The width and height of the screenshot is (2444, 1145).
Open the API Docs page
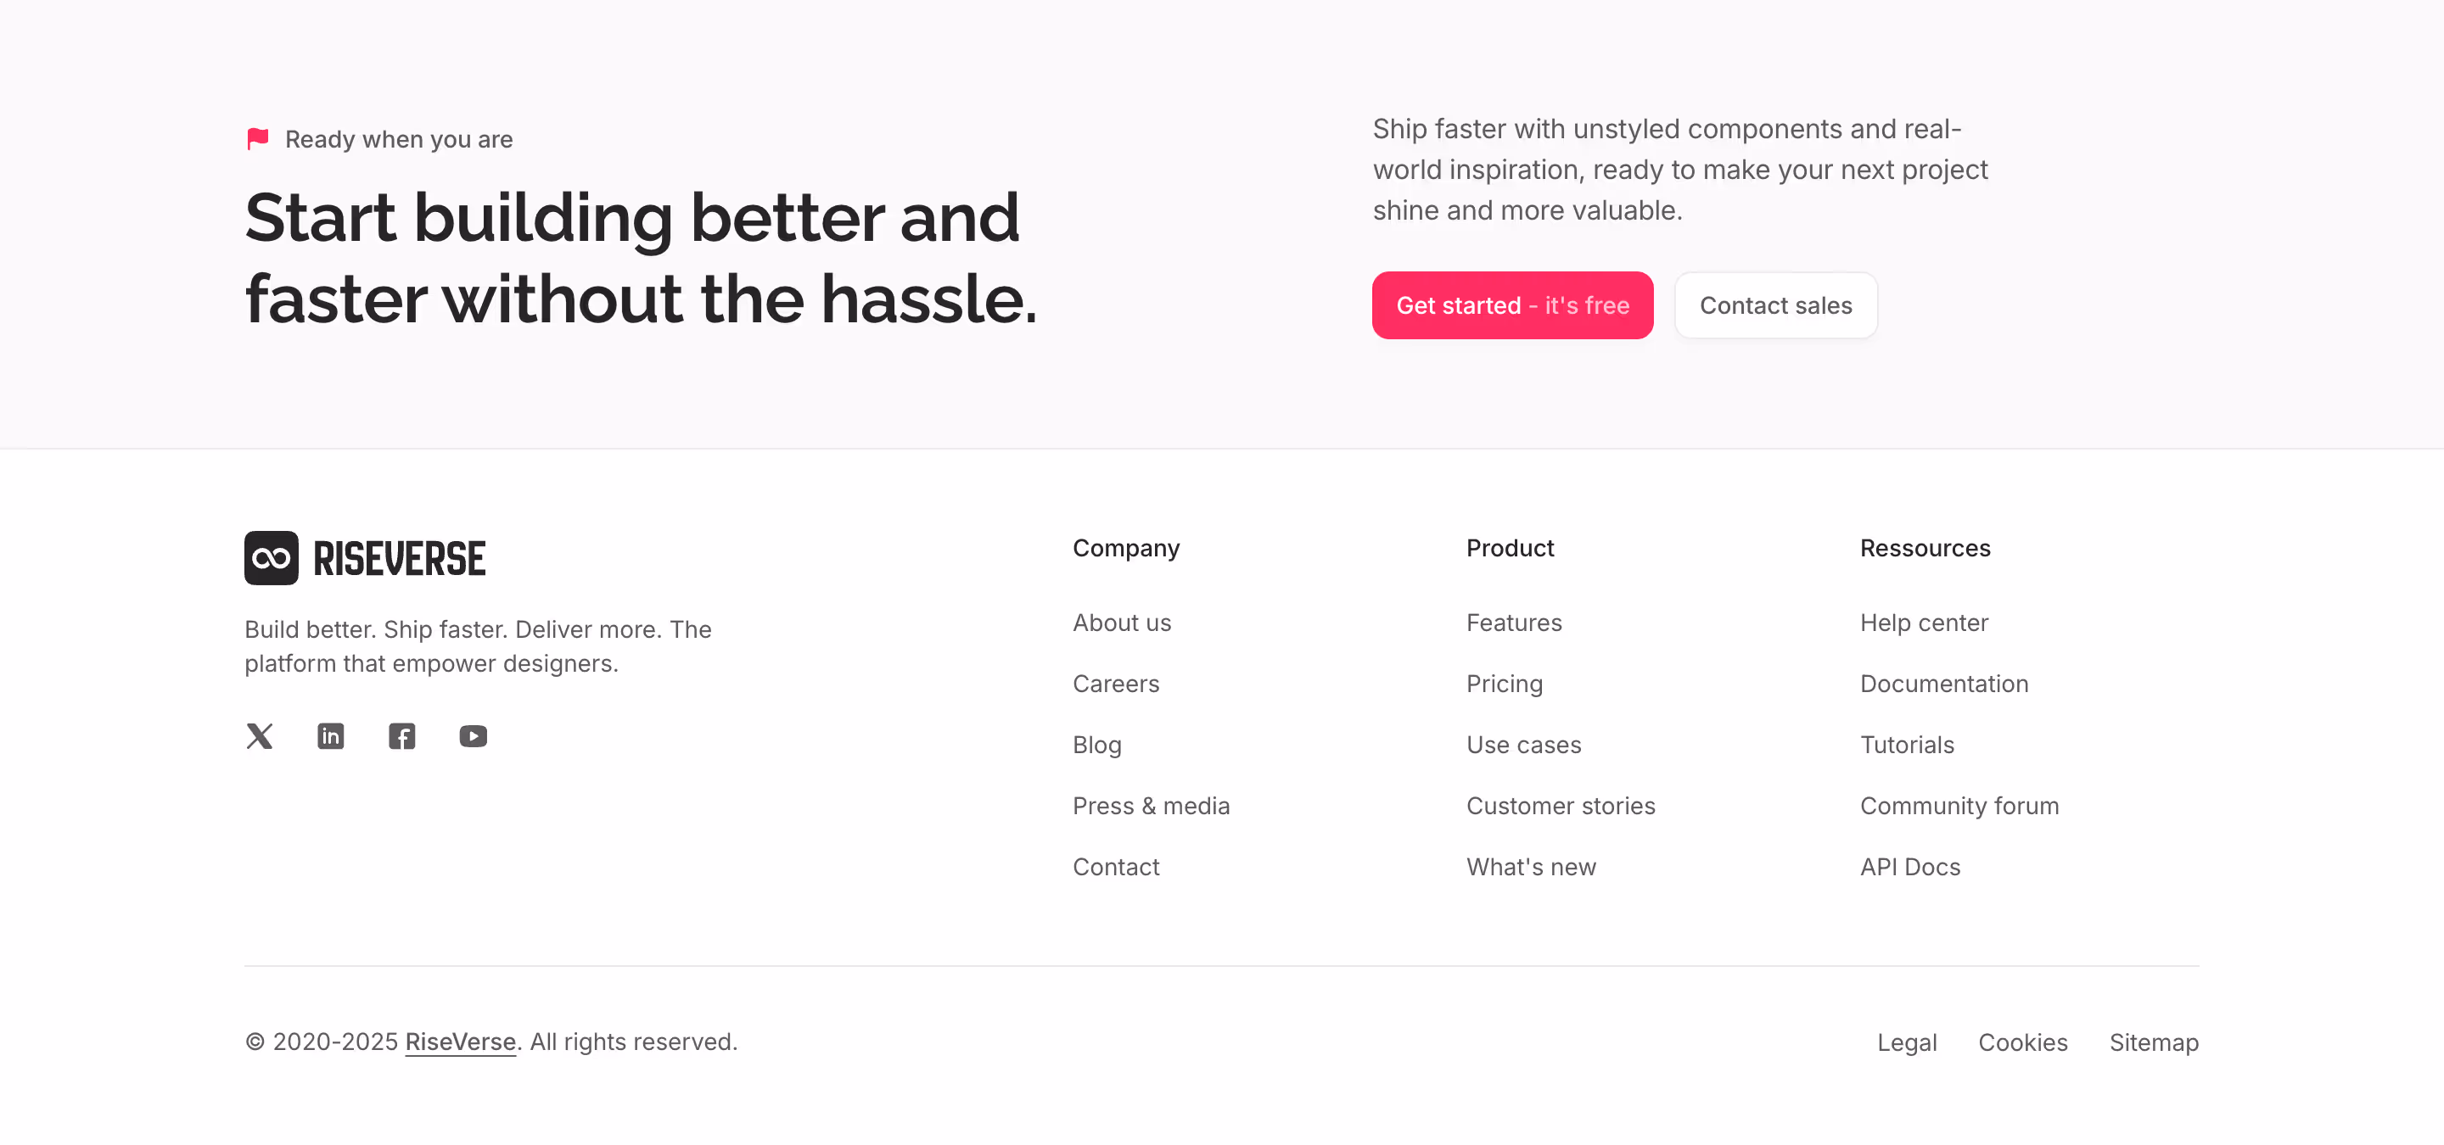(x=1910, y=865)
